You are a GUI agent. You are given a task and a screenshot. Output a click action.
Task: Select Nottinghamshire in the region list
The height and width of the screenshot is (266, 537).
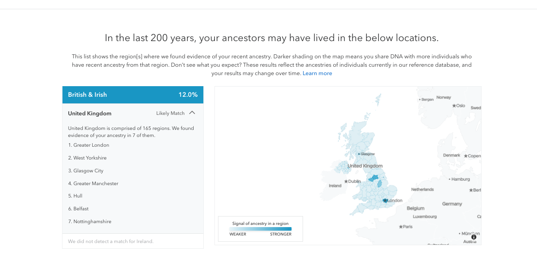coord(92,221)
